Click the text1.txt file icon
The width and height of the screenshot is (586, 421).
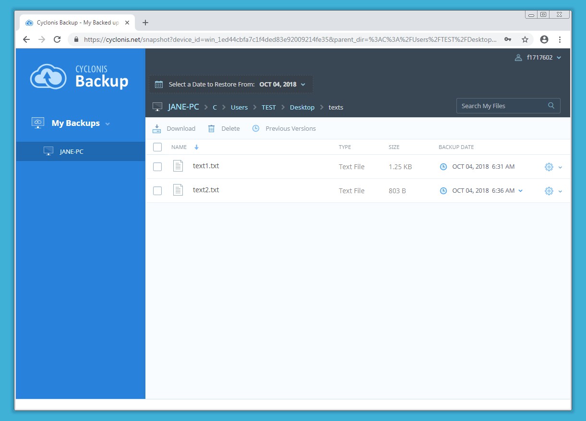tap(178, 166)
